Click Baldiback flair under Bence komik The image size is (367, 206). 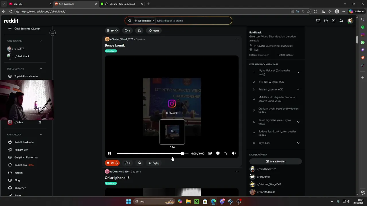111,51
